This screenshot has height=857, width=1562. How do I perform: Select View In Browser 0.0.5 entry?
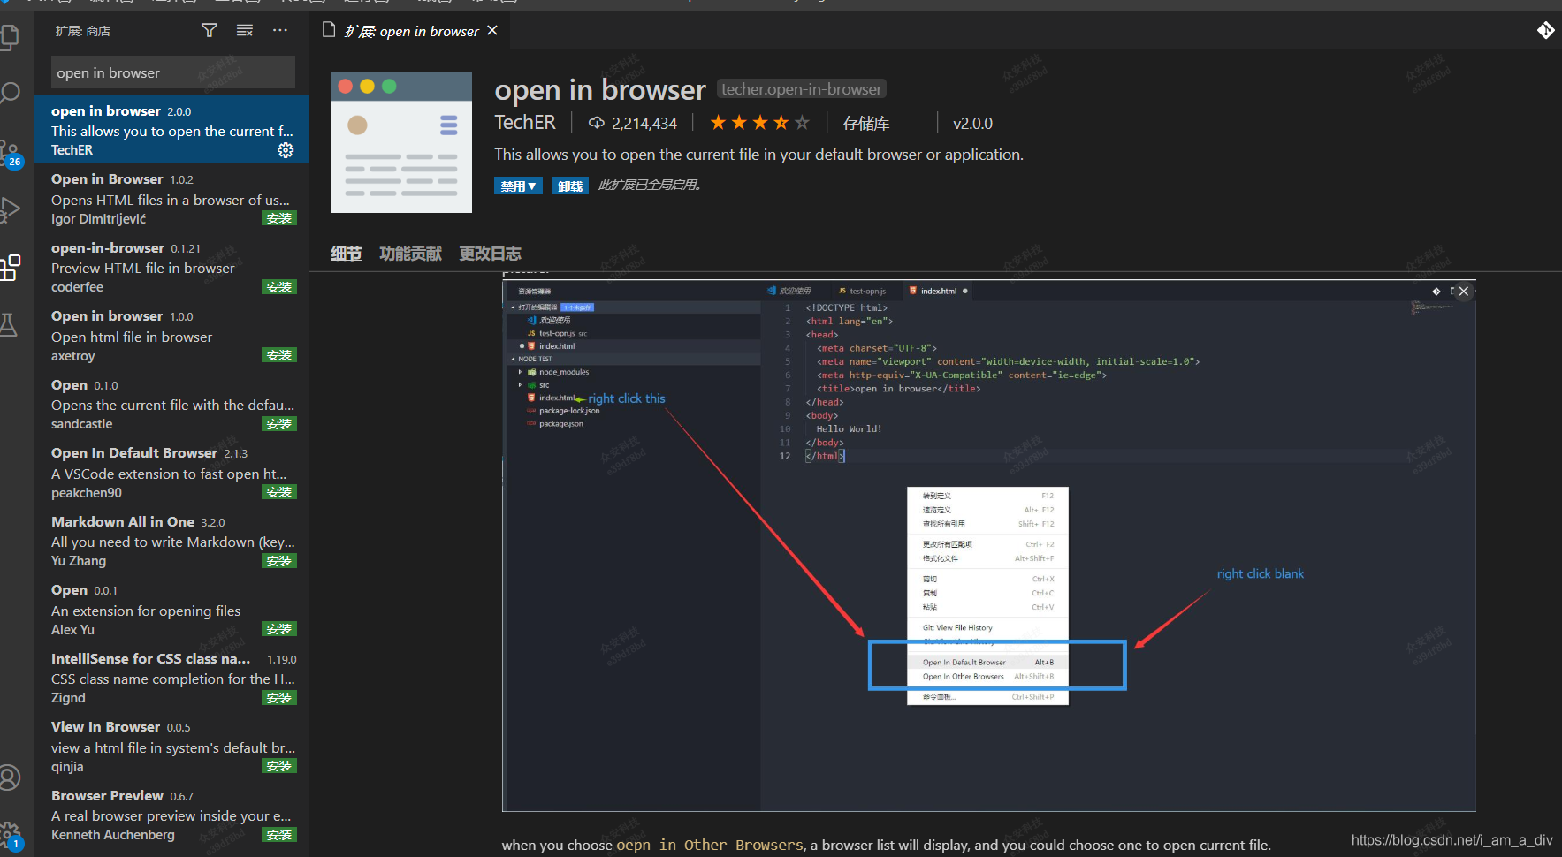[x=171, y=746]
